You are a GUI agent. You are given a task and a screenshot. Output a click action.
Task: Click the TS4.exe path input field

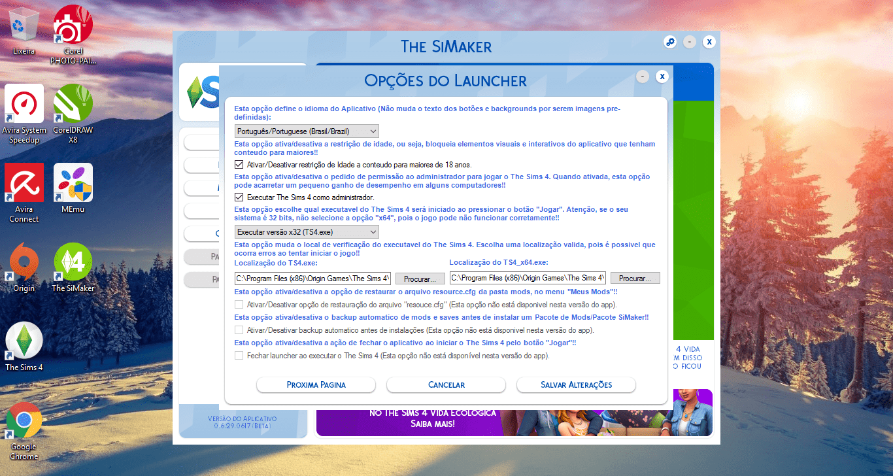(x=312, y=279)
